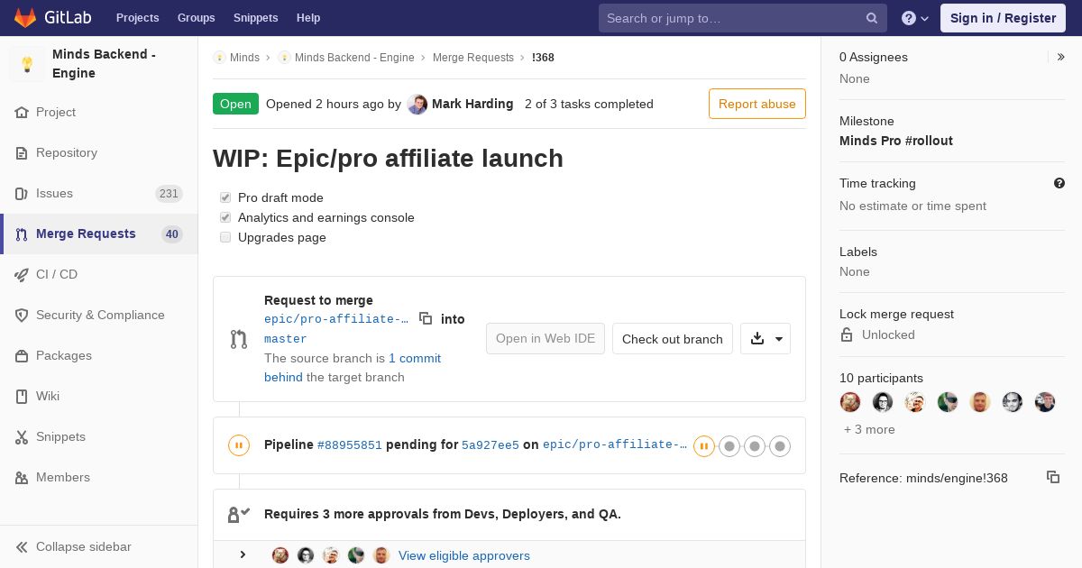
Task: Open the Projects menu in navbar
Action: click(137, 18)
